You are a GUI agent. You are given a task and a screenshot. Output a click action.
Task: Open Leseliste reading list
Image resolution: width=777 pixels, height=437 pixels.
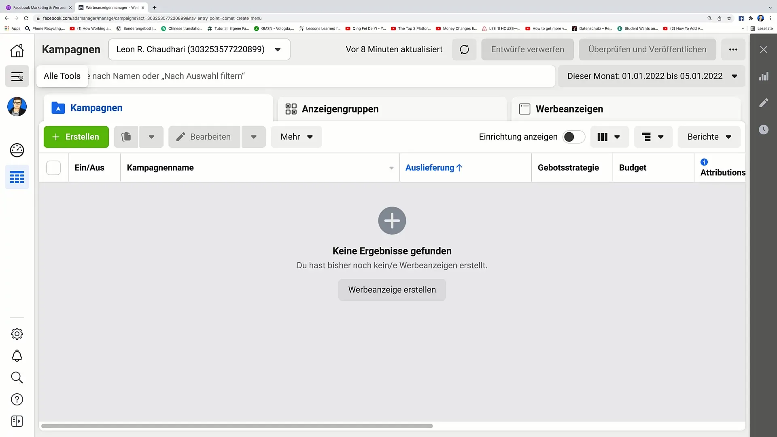point(762,28)
